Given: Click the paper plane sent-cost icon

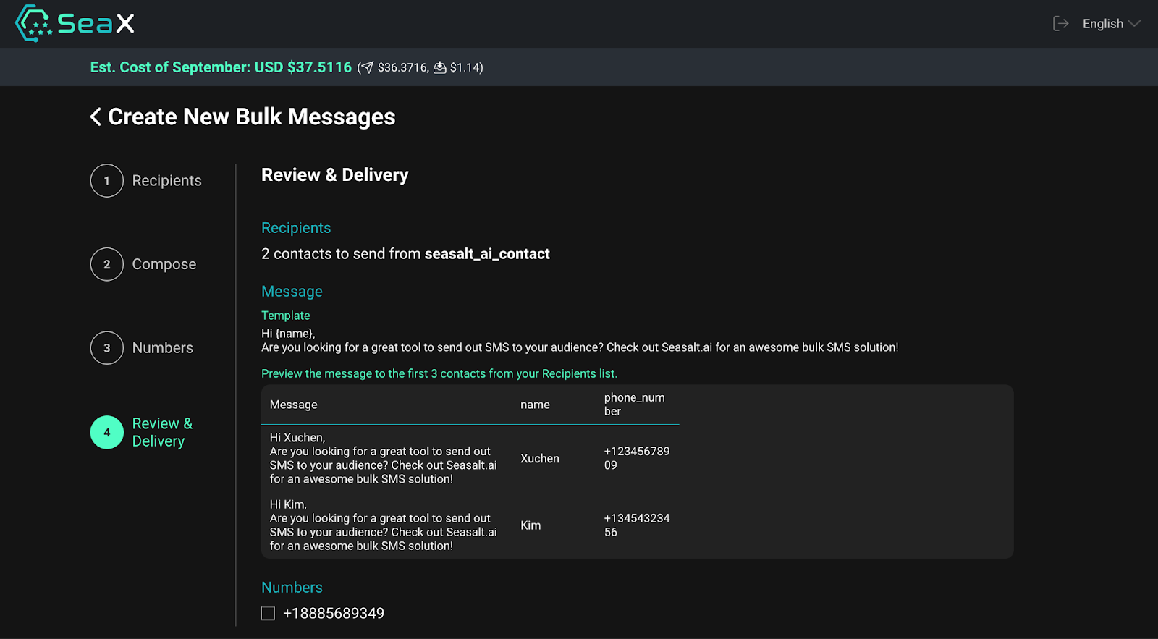Looking at the screenshot, I should (368, 67).
